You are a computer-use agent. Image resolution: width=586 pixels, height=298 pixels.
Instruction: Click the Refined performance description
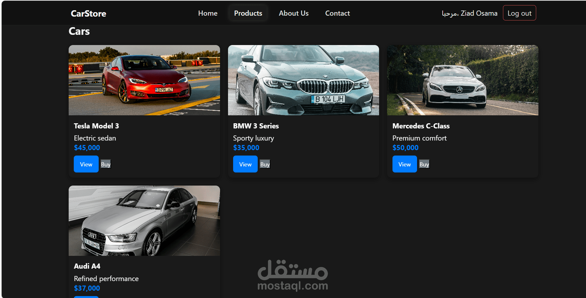pyautogui.click(x=106, y=279)
